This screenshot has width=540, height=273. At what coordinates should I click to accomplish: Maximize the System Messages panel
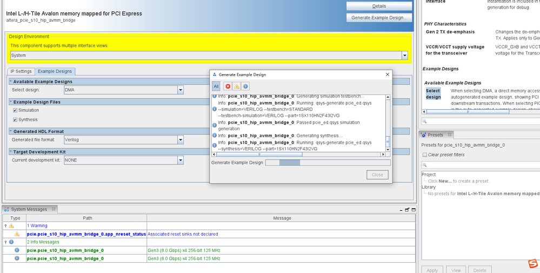point(414,210)
